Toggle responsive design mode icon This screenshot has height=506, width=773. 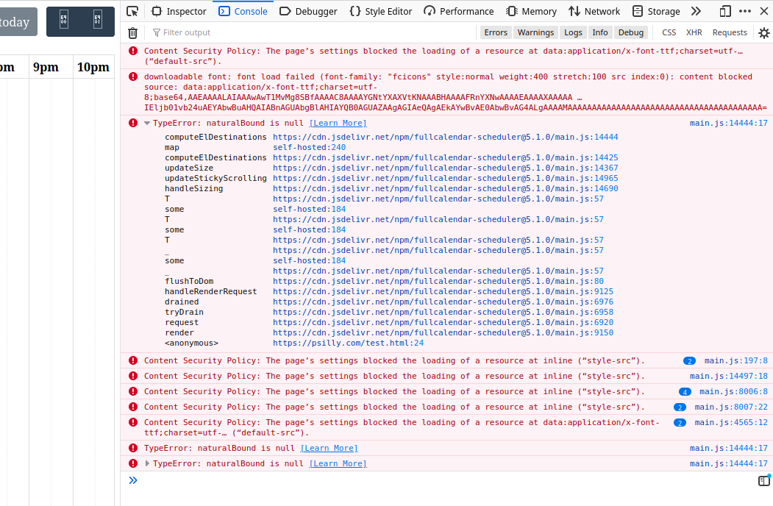pos(724,11)
